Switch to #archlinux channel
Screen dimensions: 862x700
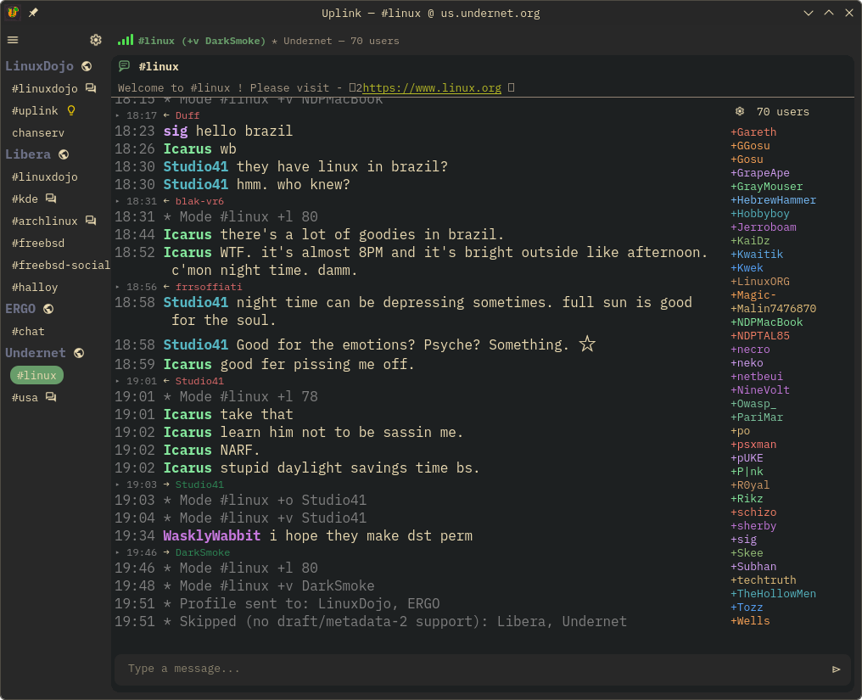(44, 221)
